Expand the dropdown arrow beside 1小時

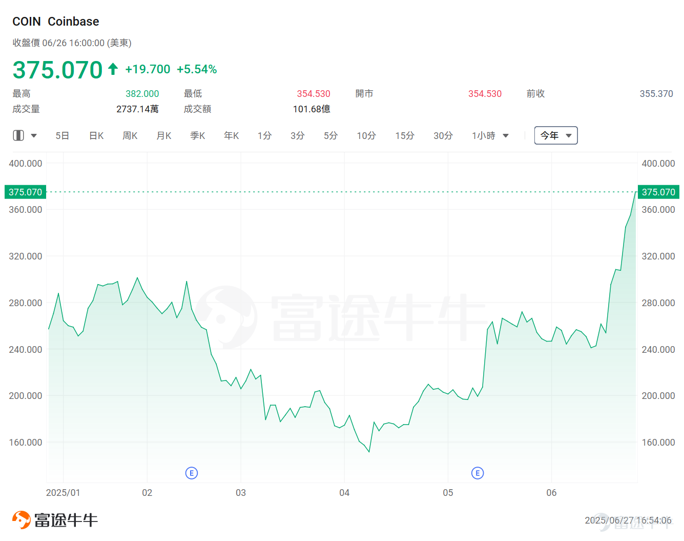[506, 136]
